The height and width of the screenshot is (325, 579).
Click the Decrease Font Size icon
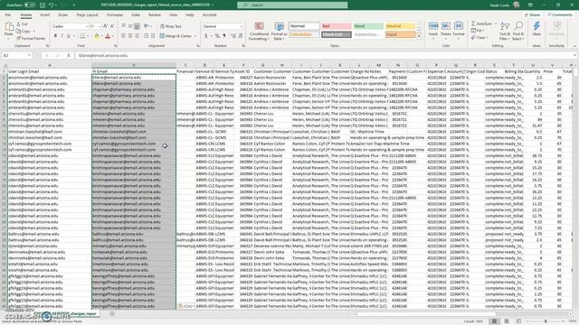point(112,26)
